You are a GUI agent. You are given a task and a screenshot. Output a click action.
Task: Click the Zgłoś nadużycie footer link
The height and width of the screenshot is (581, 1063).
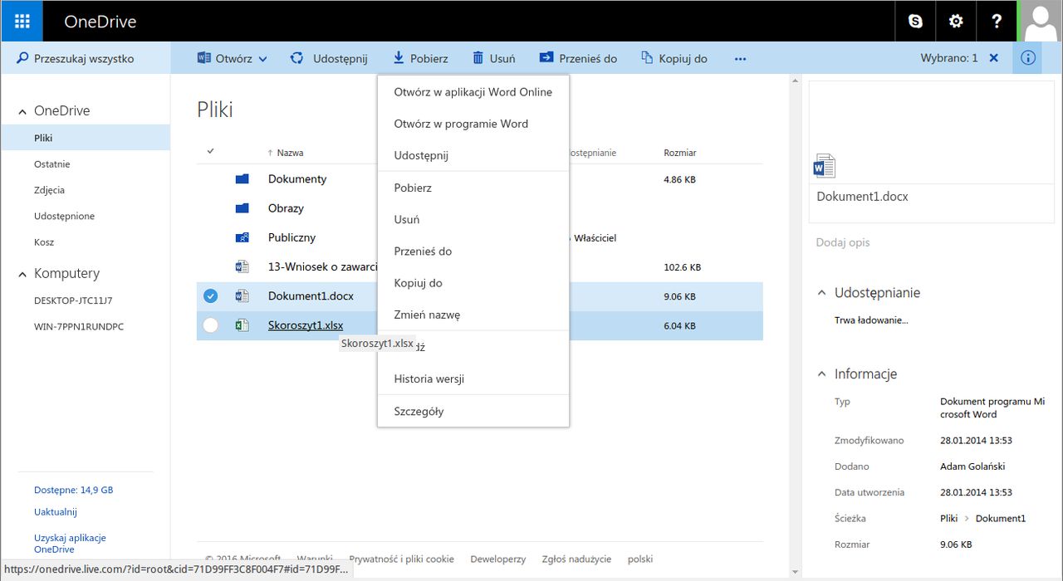point(576,559)
